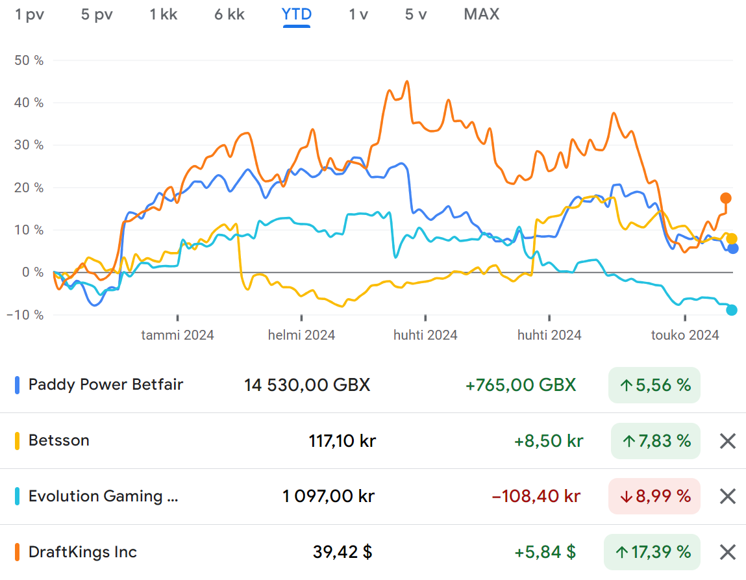Click the yellow Betsson endpoint dot on chart
Viewport: 746px width, 580px height.
[732, 238]
